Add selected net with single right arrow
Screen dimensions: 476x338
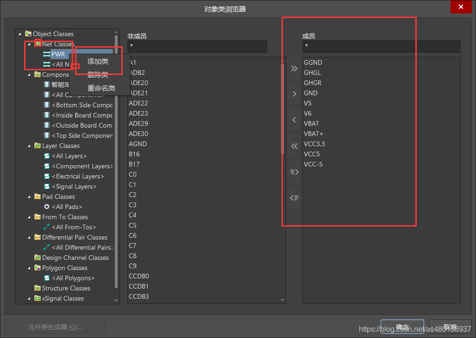pyautogui.click(x=294, y=94)
